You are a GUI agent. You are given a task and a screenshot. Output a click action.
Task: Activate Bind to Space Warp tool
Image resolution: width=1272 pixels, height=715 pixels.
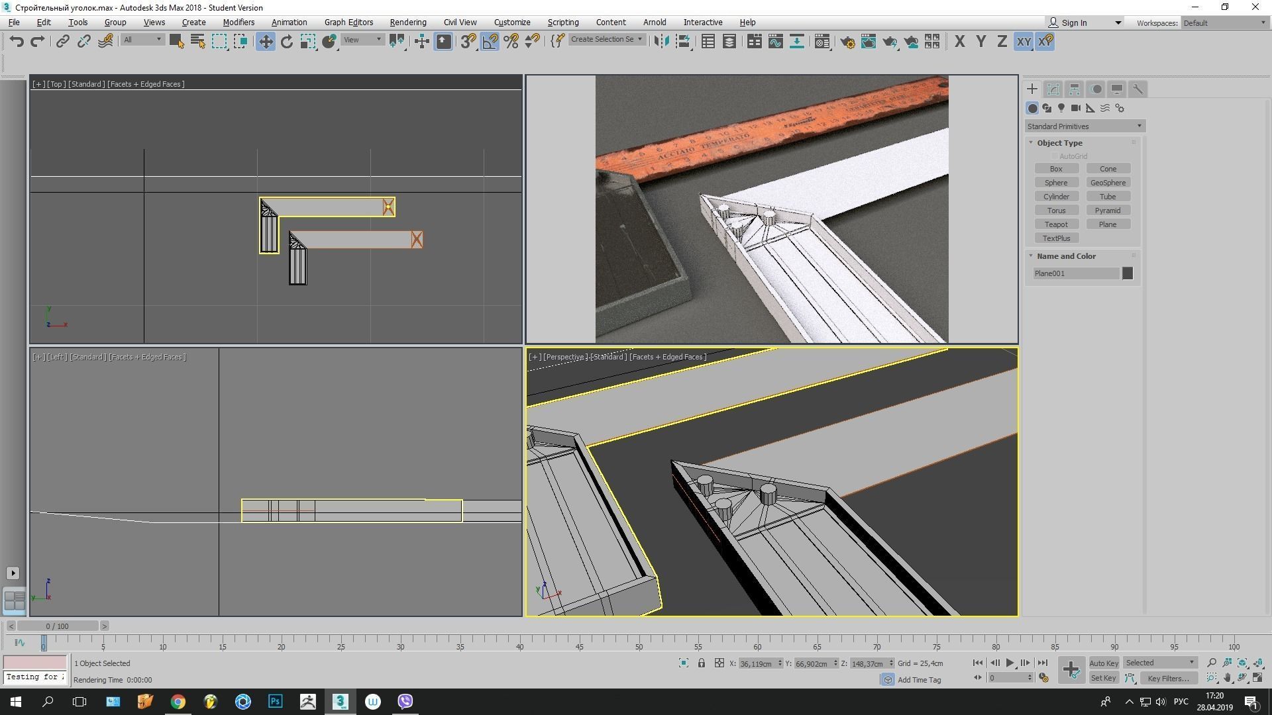point(105,42)
